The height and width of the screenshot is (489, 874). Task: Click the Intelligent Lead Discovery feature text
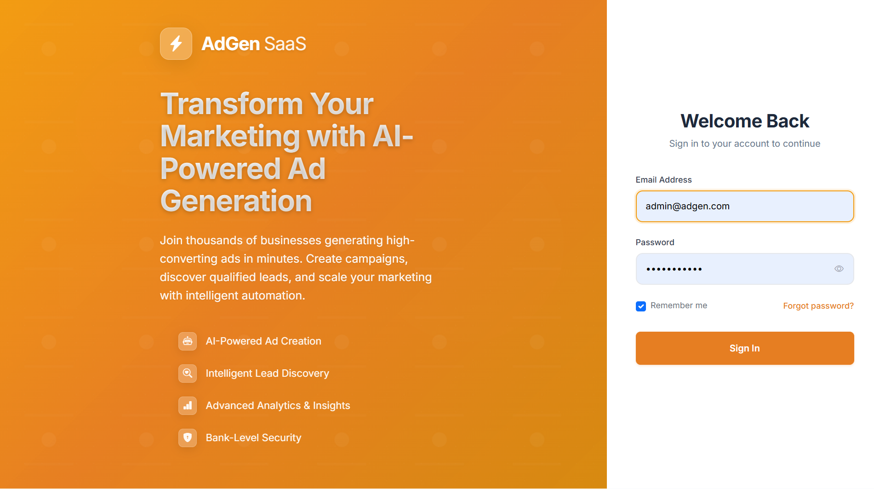click(x=268, y=374)
